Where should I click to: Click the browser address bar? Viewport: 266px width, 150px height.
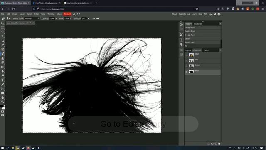(x=116, y=9)
